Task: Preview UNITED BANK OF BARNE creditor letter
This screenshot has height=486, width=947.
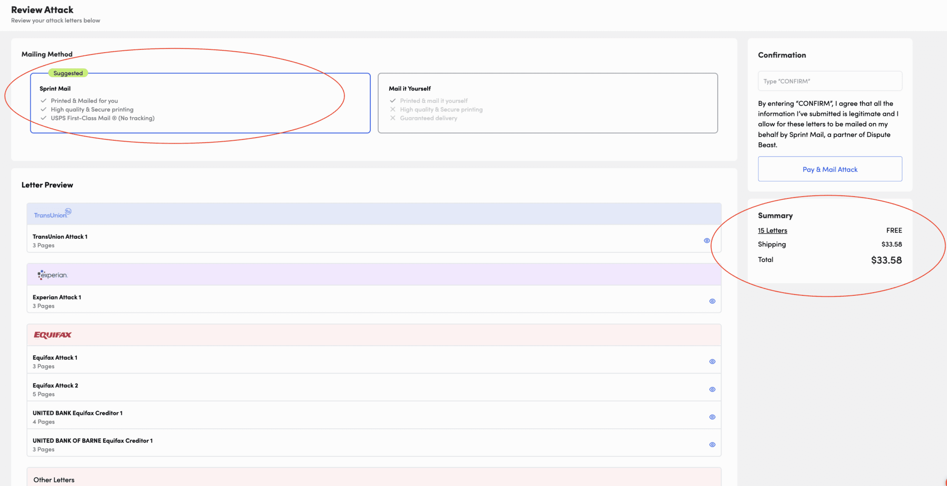Action: (x=712, y=444)
